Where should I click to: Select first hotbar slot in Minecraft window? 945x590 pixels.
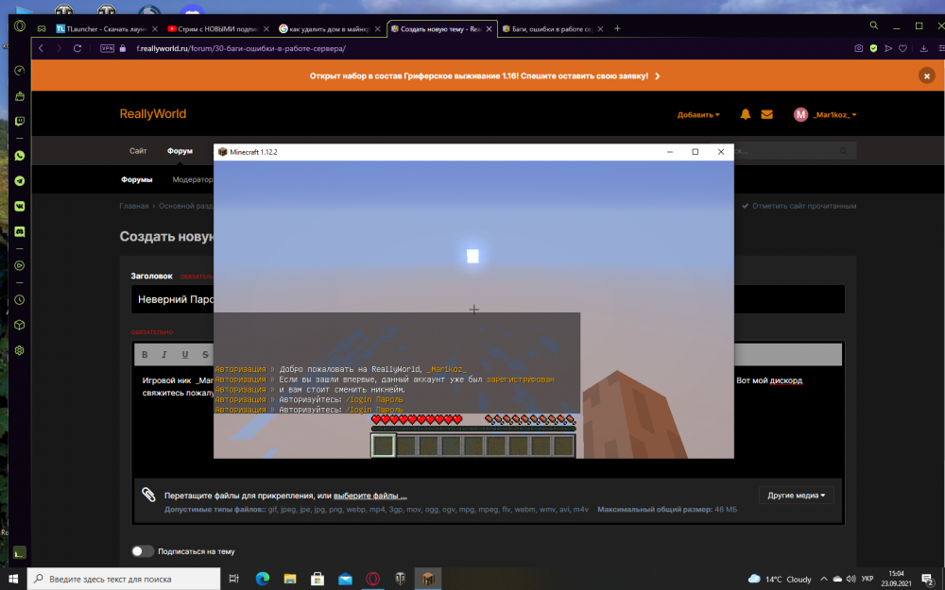[x=383, y=446]
